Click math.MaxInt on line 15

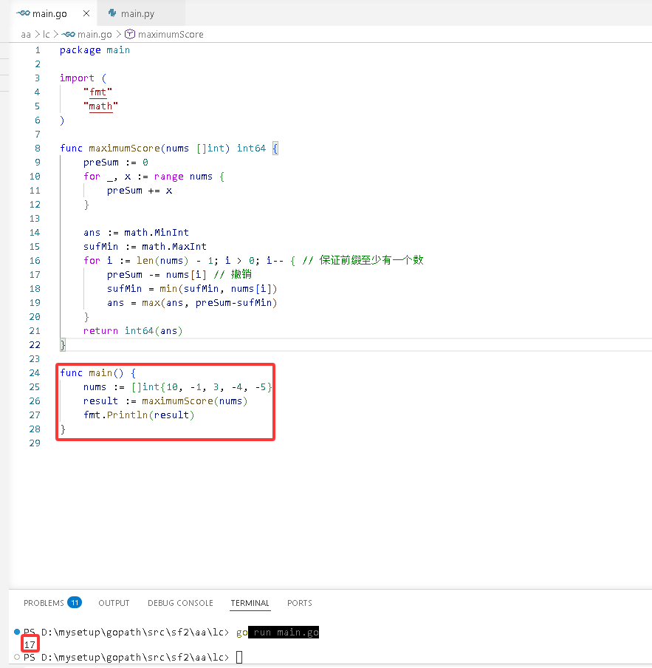(174, 247)
